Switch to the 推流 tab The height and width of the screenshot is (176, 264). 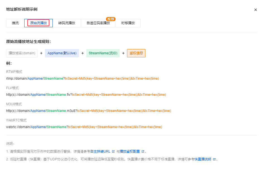click(x=15, y=23)
